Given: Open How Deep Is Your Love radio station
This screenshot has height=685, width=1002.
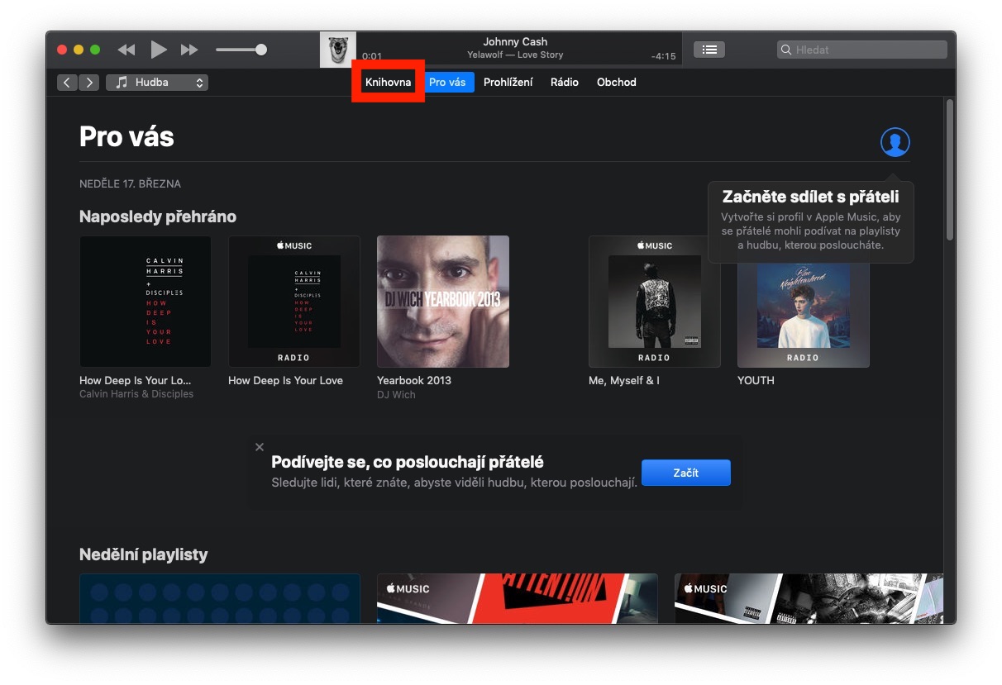Looking at the screenshot, I should tap(294, 302).
